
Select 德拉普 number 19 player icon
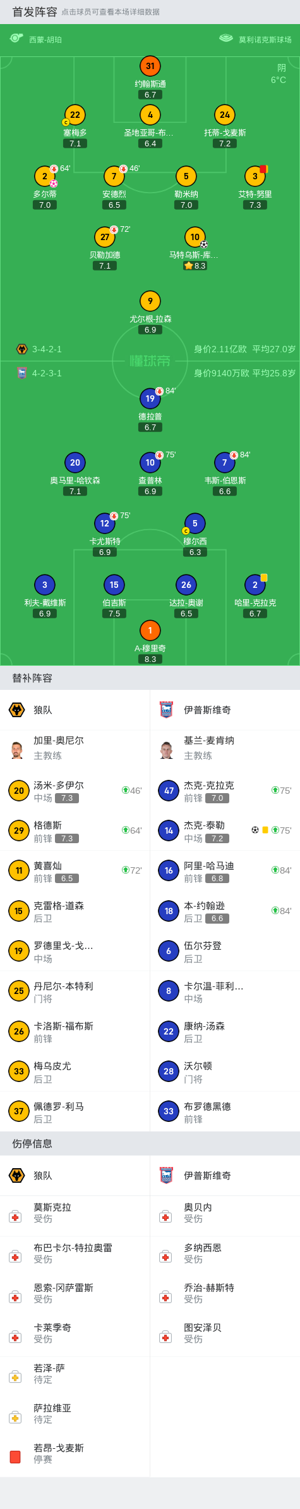point(150,398)
